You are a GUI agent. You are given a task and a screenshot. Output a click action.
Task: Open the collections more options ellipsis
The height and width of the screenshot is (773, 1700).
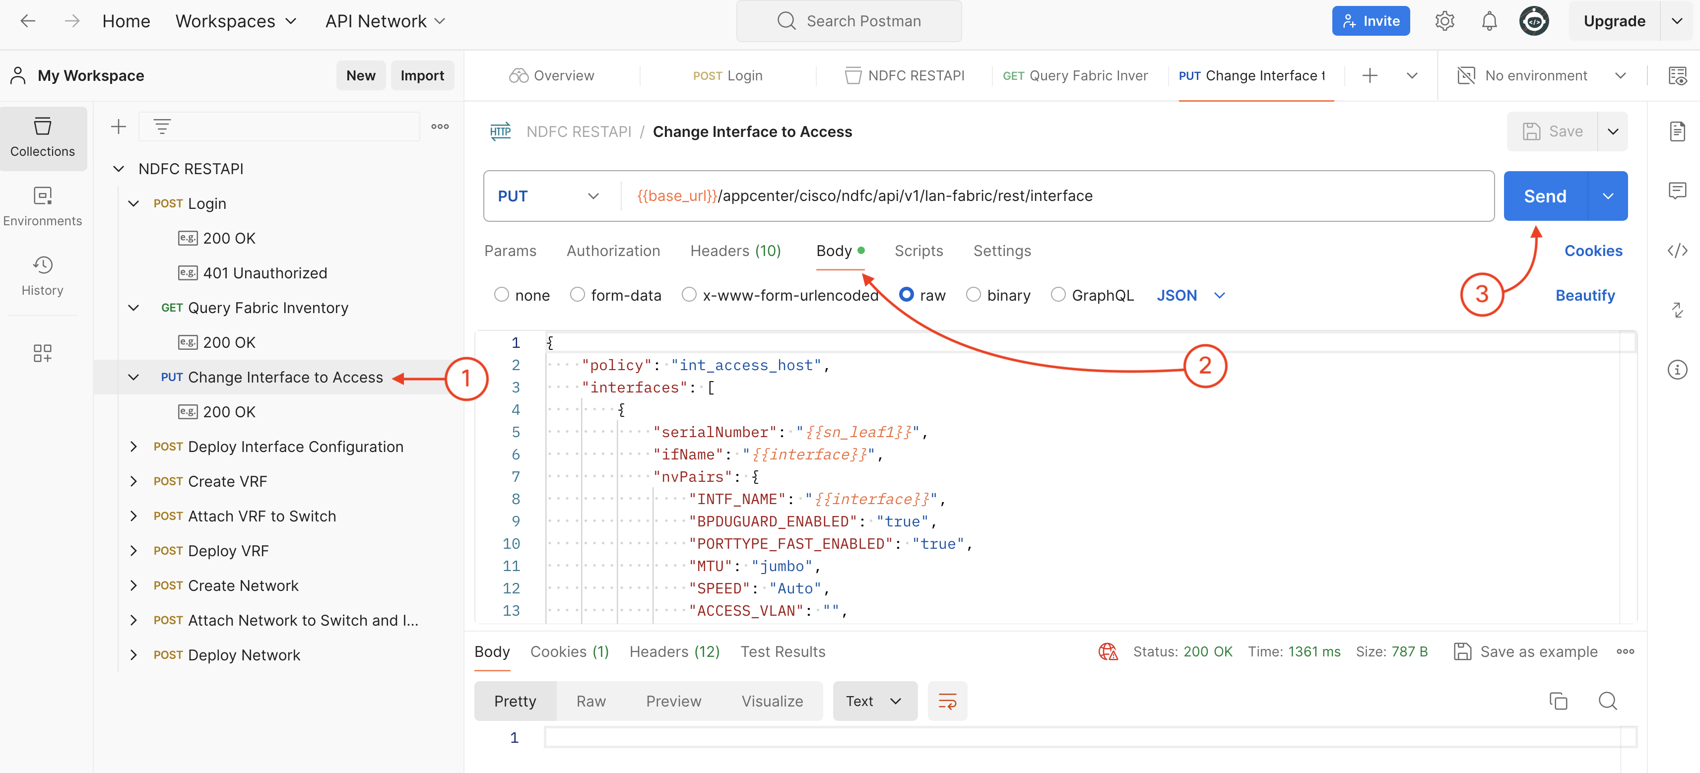coord(440,127)
